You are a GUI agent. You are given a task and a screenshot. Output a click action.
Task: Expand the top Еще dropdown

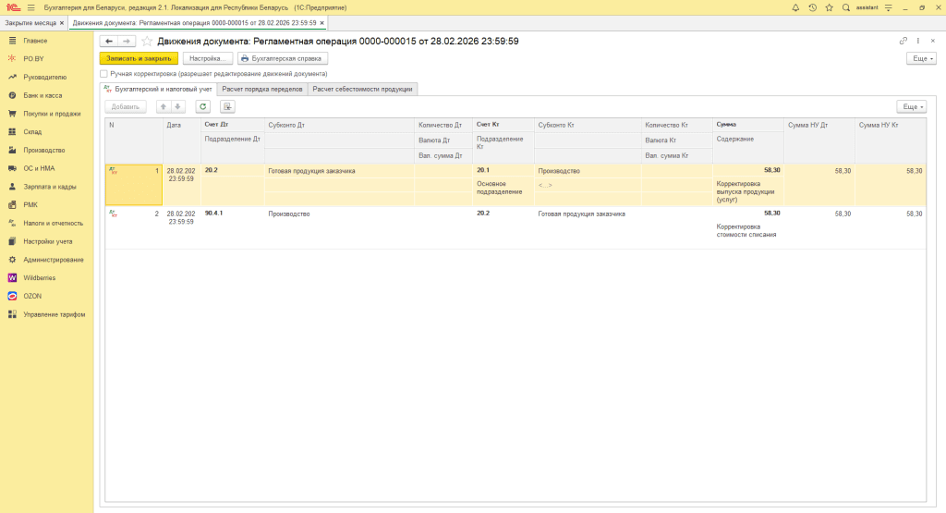[x=921, y=58]
